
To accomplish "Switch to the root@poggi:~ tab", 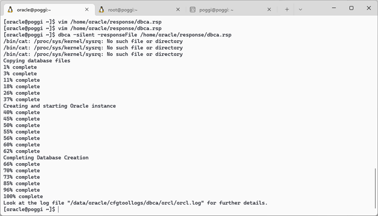I will tap(131, 9).
